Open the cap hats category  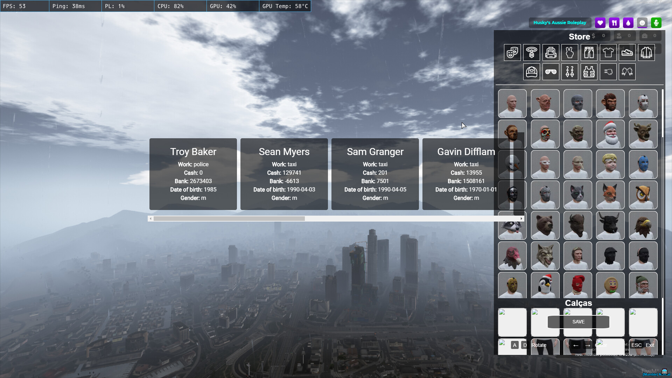tap(531, 72)
